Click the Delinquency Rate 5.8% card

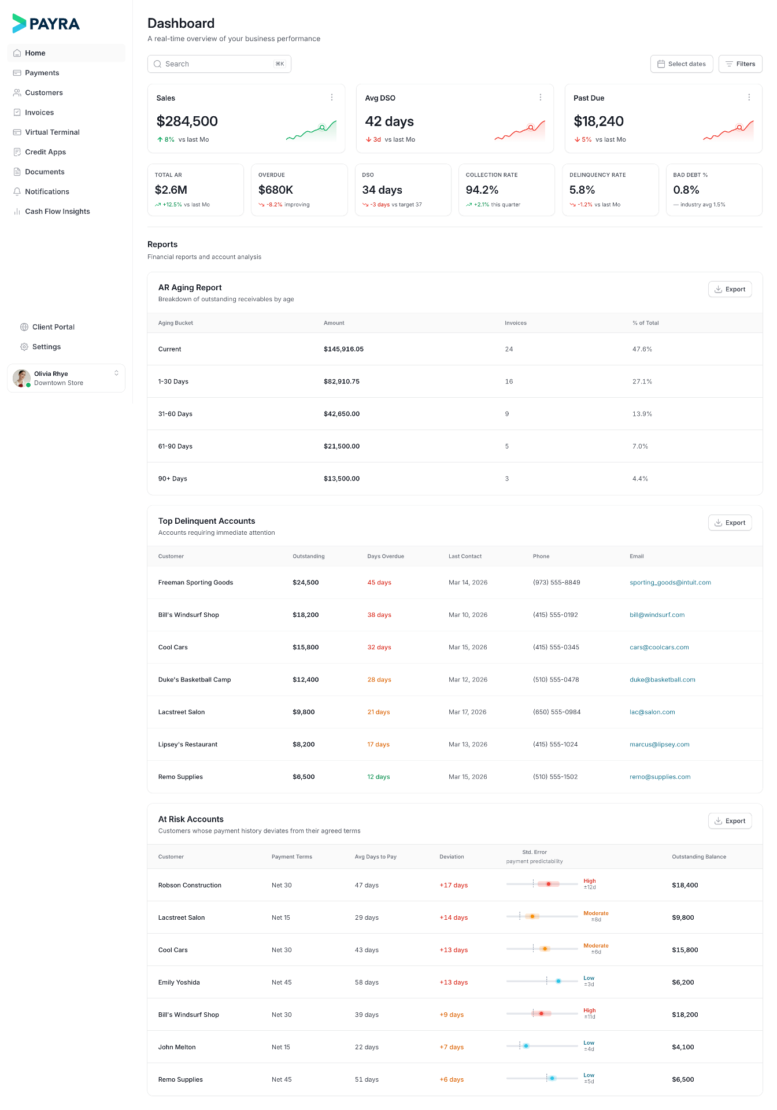tap(610, 190)
